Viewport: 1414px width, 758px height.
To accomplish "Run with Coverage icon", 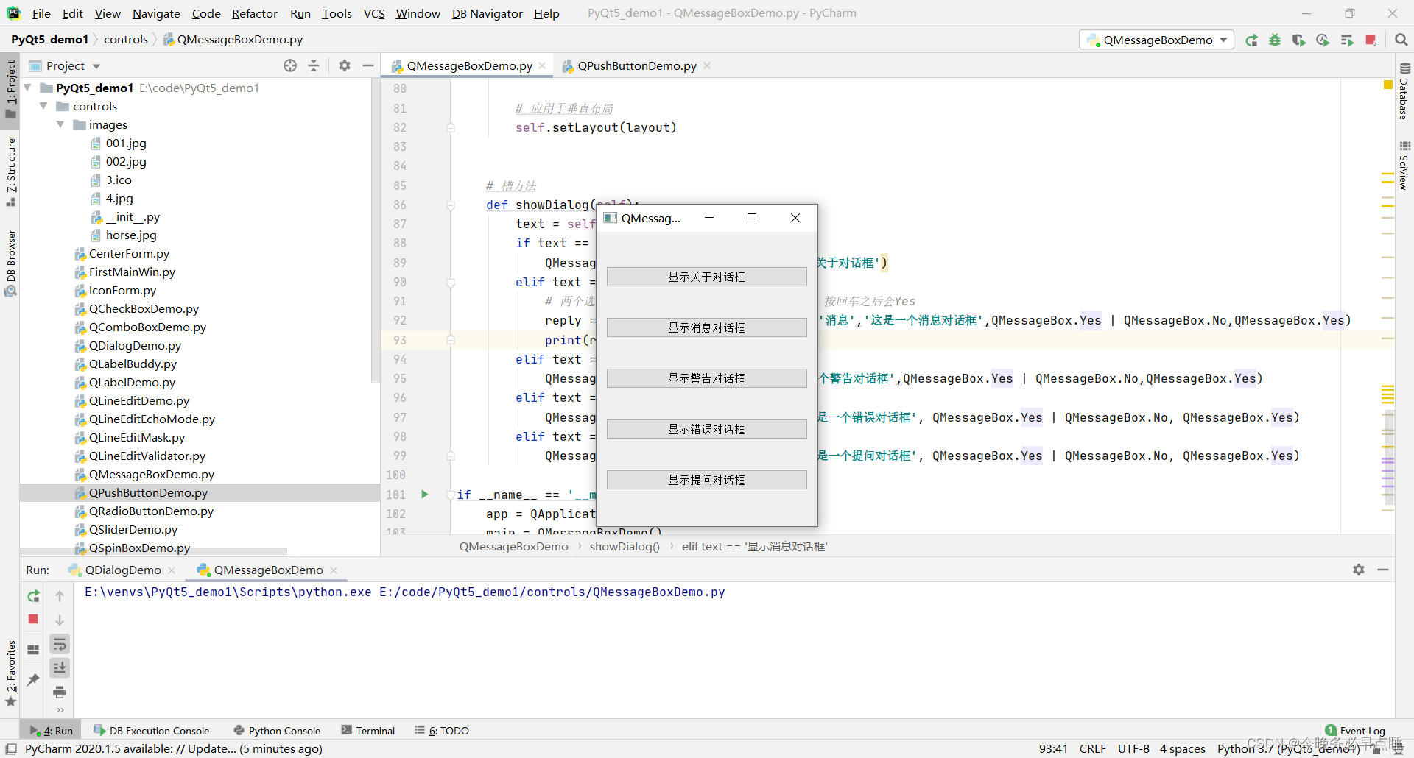I will pos(1299,40).
